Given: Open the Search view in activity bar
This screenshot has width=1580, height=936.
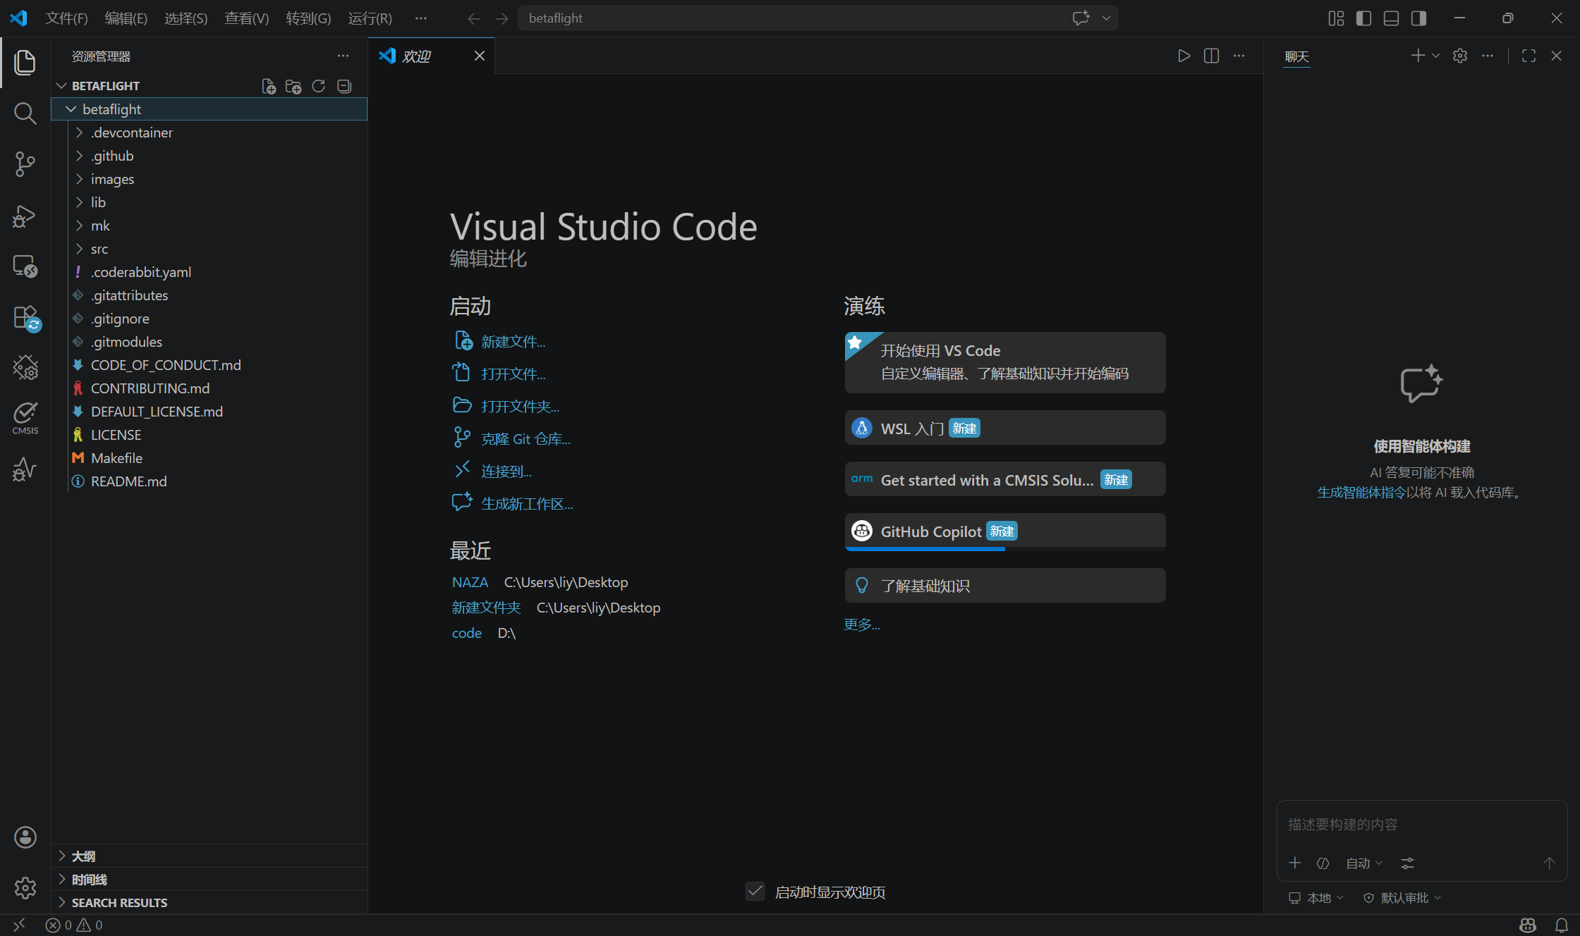Looking at the screenshot, I should click(x=25, y=113).
